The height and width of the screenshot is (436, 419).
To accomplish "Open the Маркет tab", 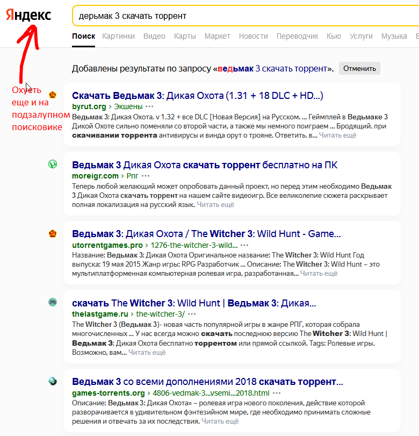I will click(217, 36).
